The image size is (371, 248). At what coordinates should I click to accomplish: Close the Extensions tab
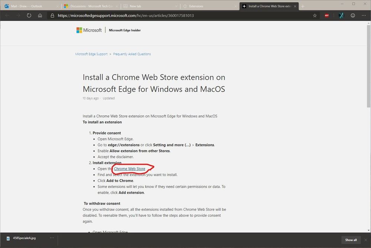click(236, 6)
